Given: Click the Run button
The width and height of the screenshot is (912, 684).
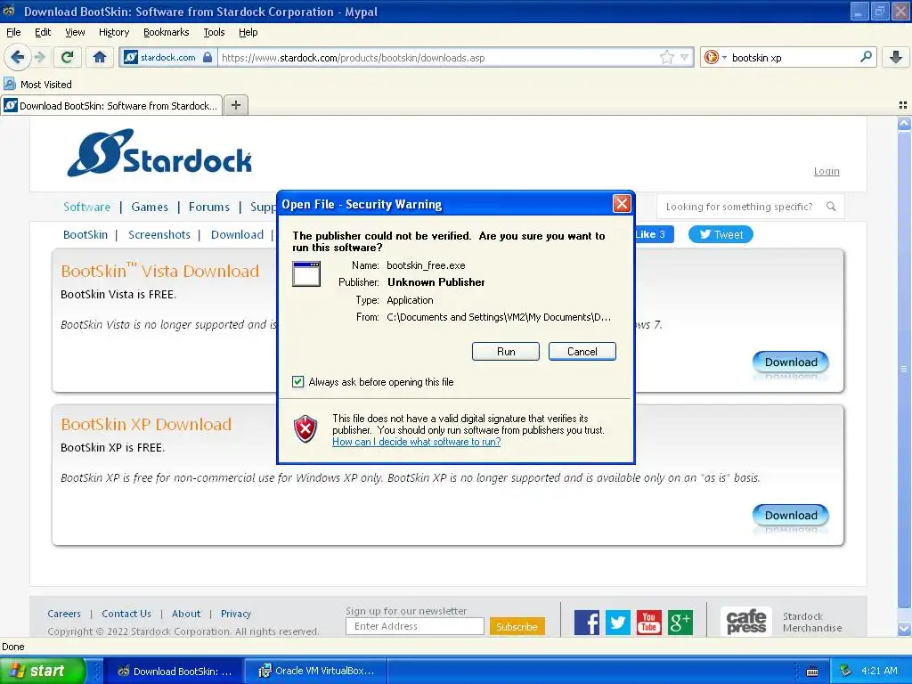Looking at the screenshot, I should coord(506,351).
